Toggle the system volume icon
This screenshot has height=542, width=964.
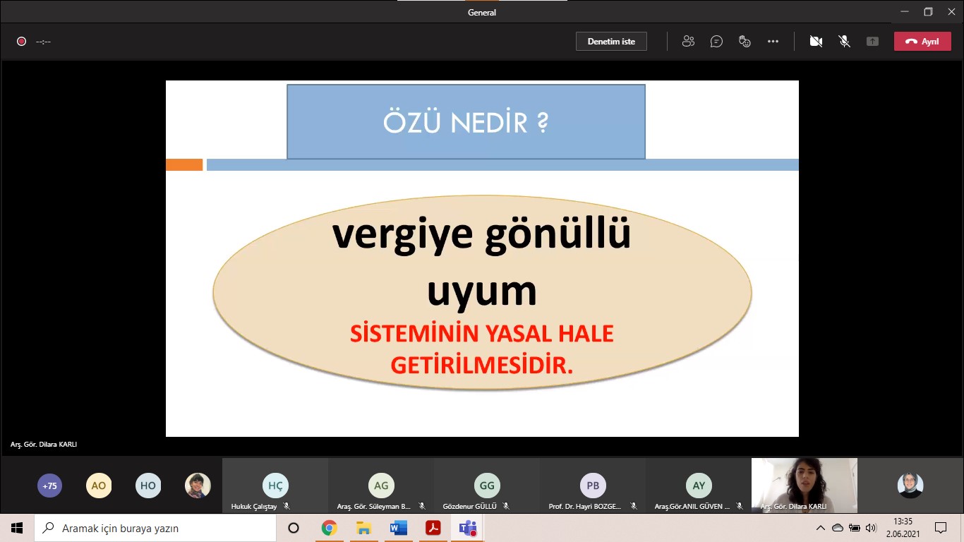tap(871, 528)
